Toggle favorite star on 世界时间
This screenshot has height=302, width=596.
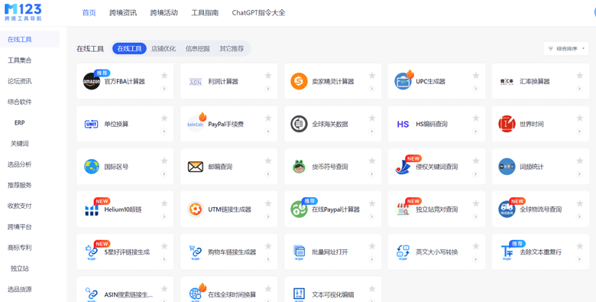coord(579,118)
